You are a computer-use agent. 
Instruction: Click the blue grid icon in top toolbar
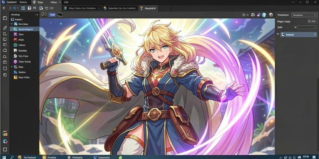[23, 8]
